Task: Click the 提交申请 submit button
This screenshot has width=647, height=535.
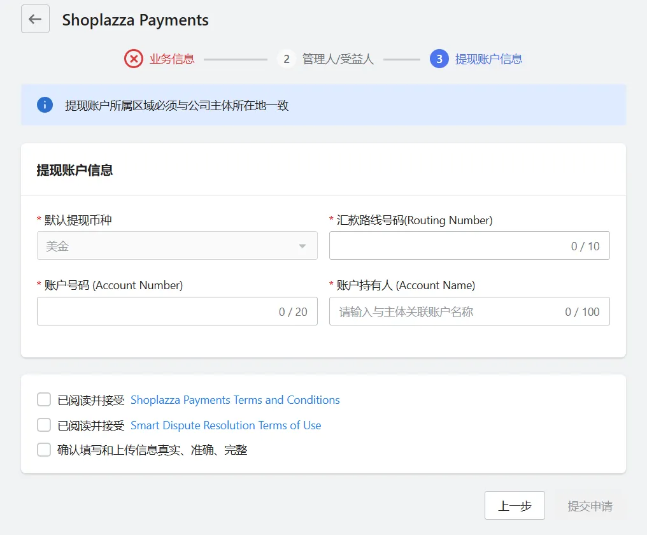Action: tap(590, 506)
